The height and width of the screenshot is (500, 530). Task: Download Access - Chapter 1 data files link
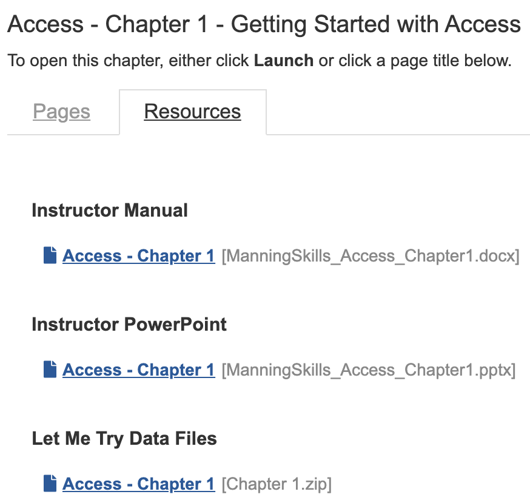139,484
